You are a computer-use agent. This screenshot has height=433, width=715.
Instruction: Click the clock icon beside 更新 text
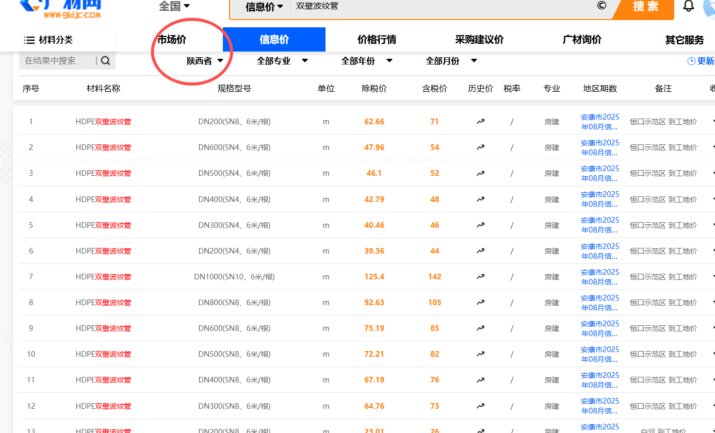692,60
